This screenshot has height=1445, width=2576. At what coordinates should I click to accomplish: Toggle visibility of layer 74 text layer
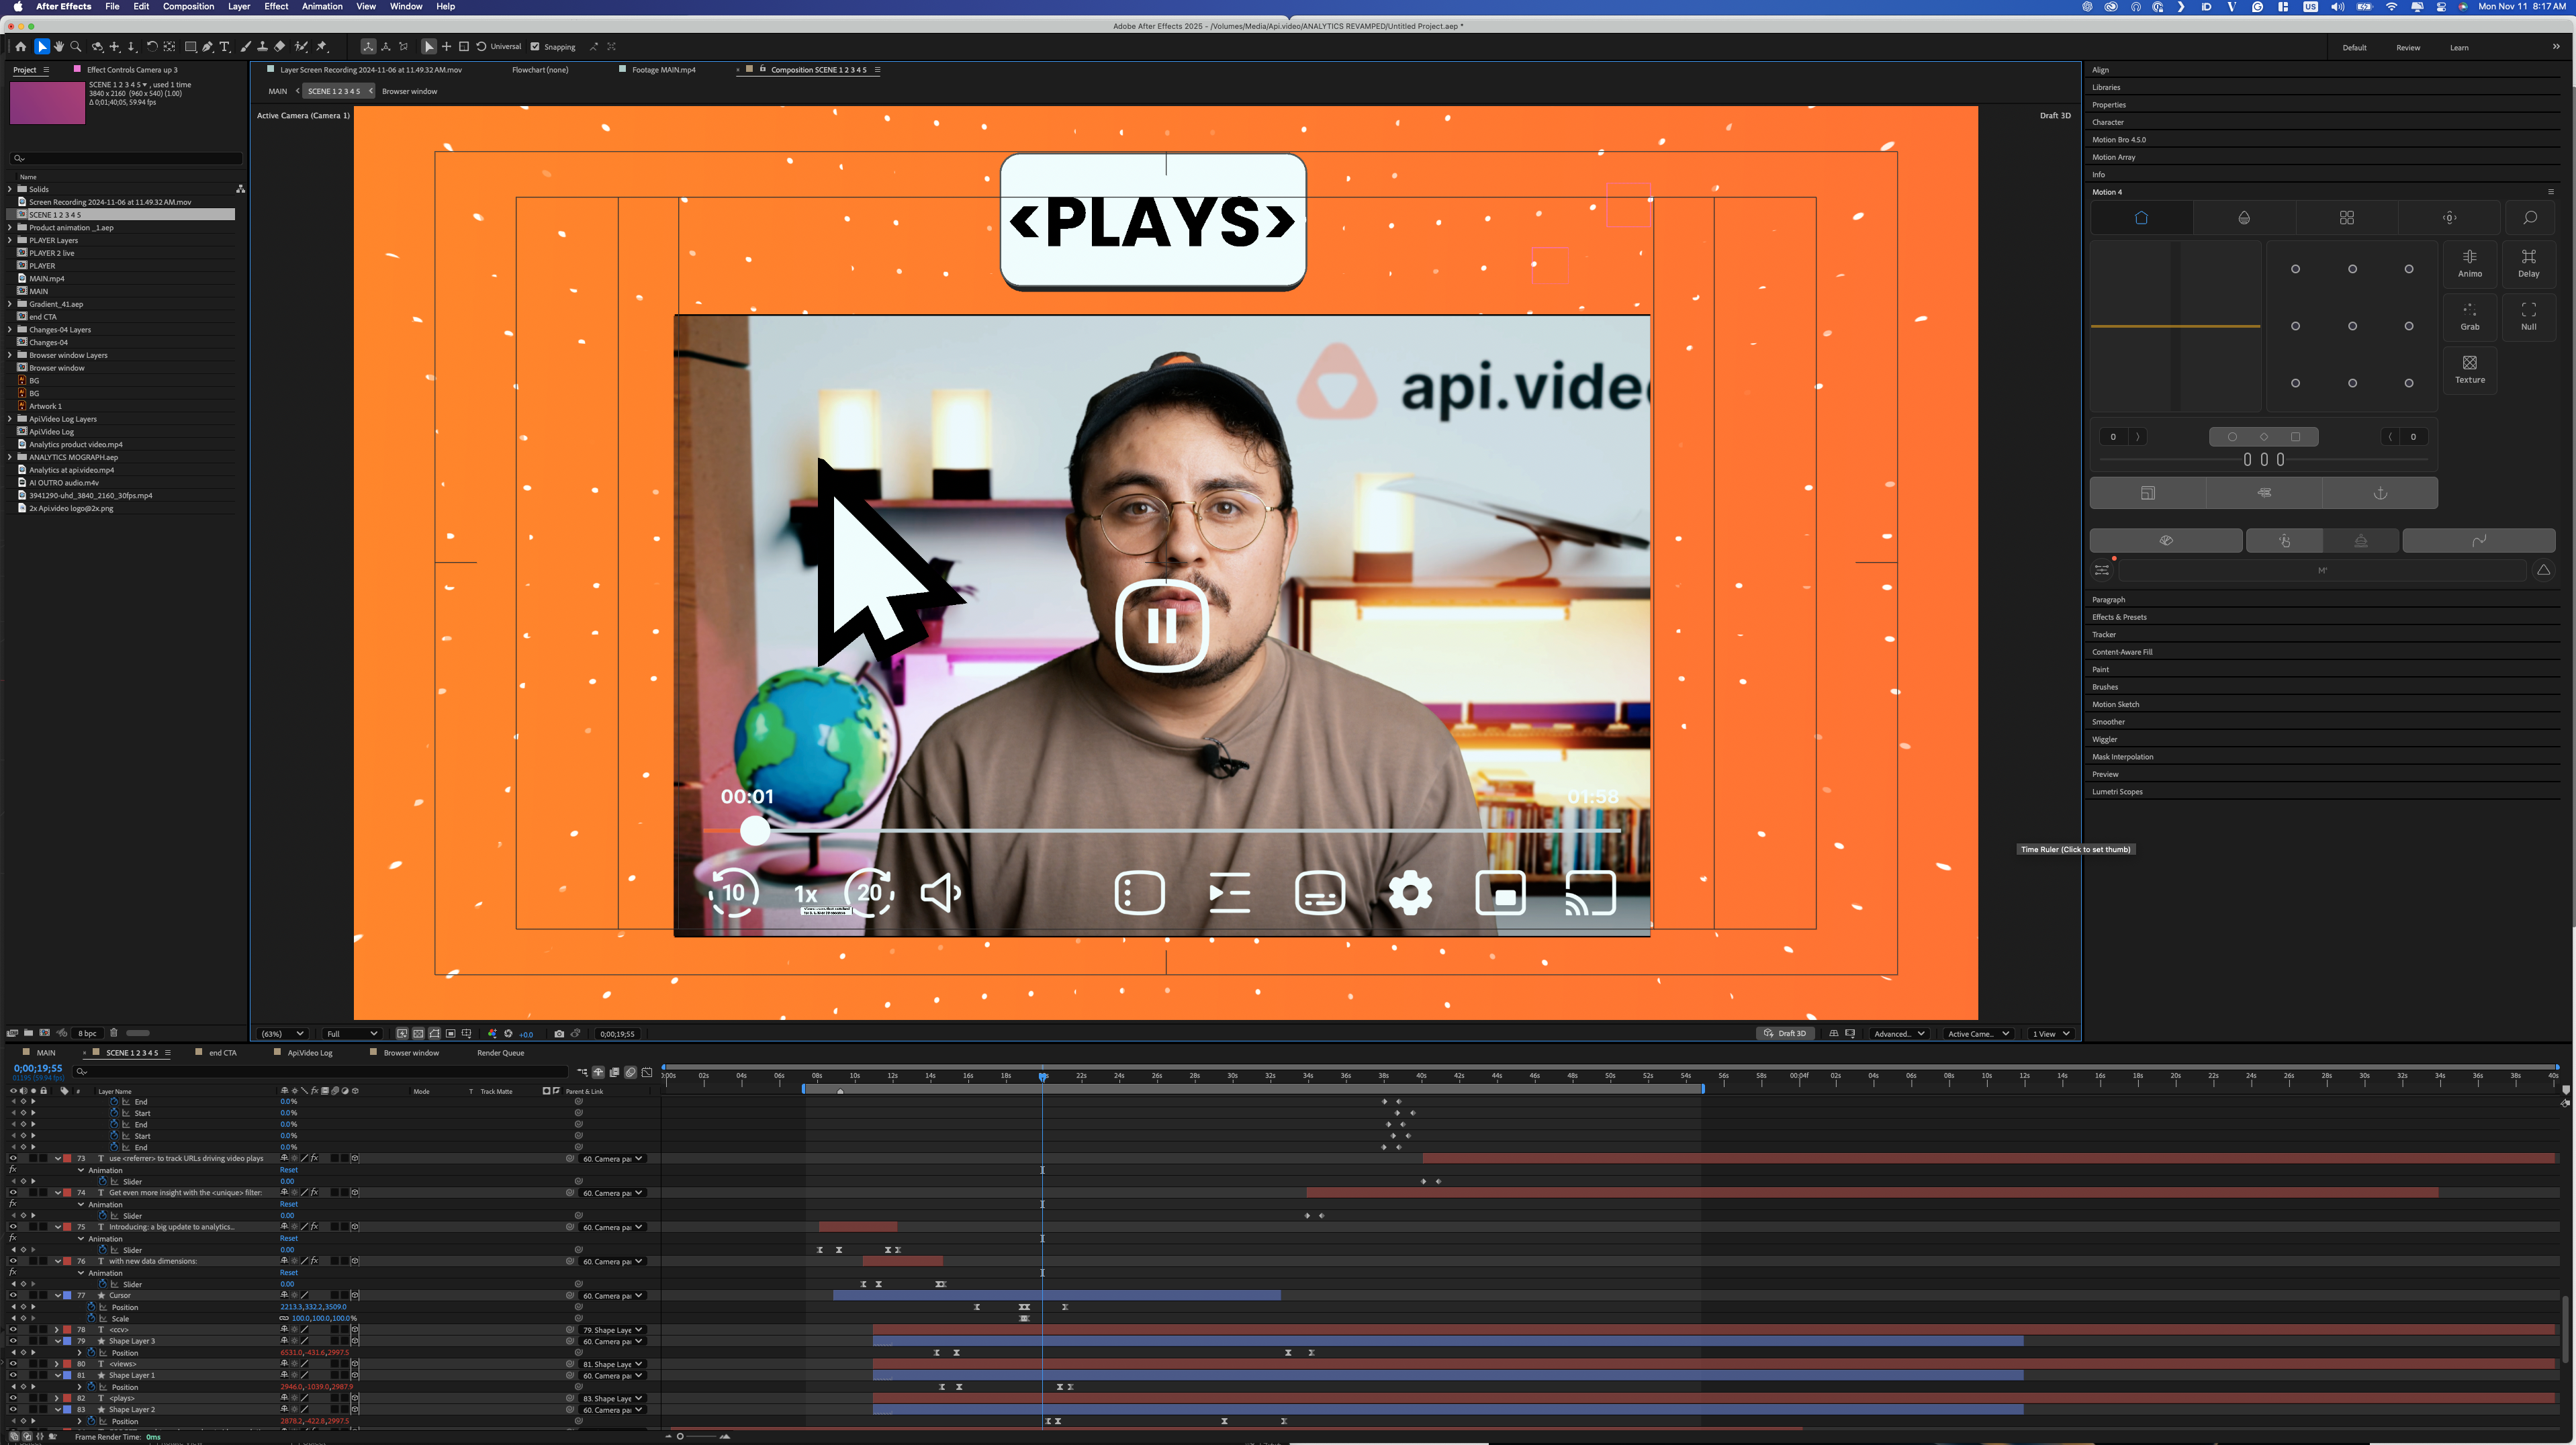click(13, 1192)
